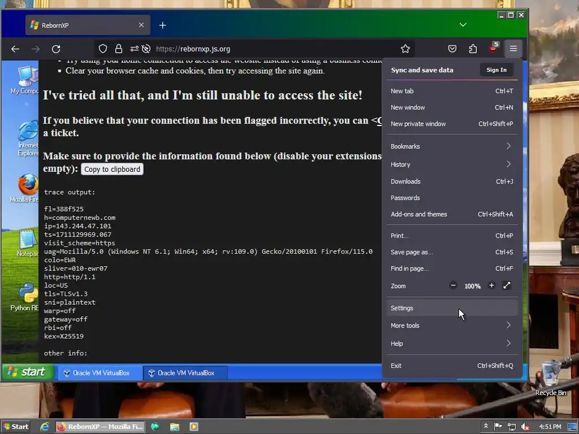Click the 'h=computernewb.com' trace line

coord(80,218)
